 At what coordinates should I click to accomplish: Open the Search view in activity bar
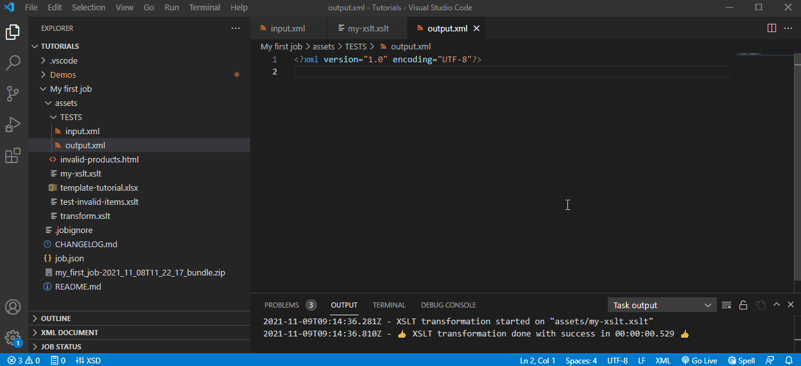pyautogui.click(x=13, y=63)
